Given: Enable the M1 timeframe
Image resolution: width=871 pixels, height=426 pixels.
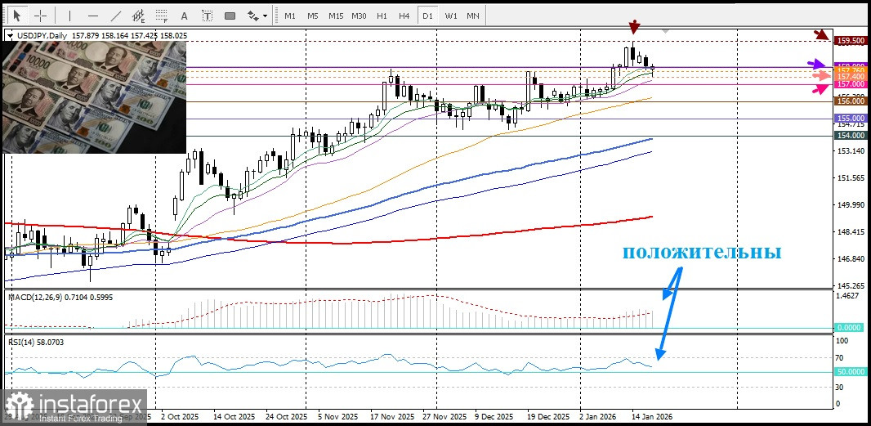Looking at the screenshot, I should coord(290,16).
